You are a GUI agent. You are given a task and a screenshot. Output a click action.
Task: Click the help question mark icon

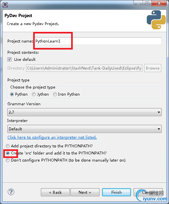(11, 192)
